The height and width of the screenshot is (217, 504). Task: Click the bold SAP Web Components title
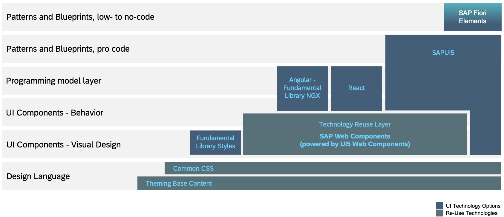355,136
